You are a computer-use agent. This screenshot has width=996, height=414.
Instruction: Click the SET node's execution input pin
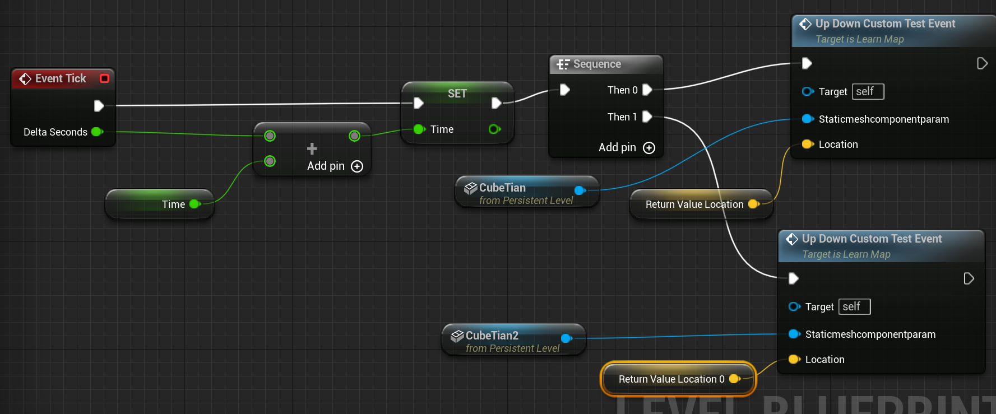[x=418, y=103]
